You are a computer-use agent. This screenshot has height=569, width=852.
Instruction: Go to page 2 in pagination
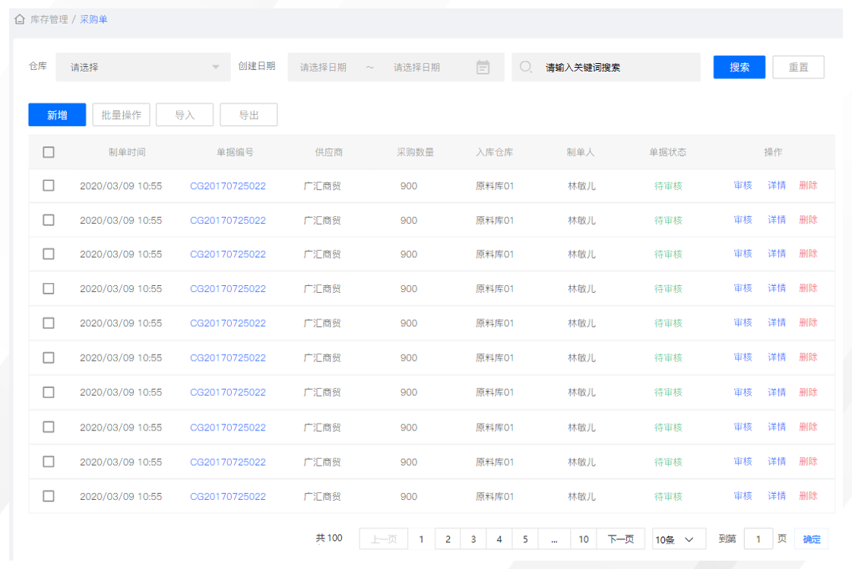click(x=448, y=539)
